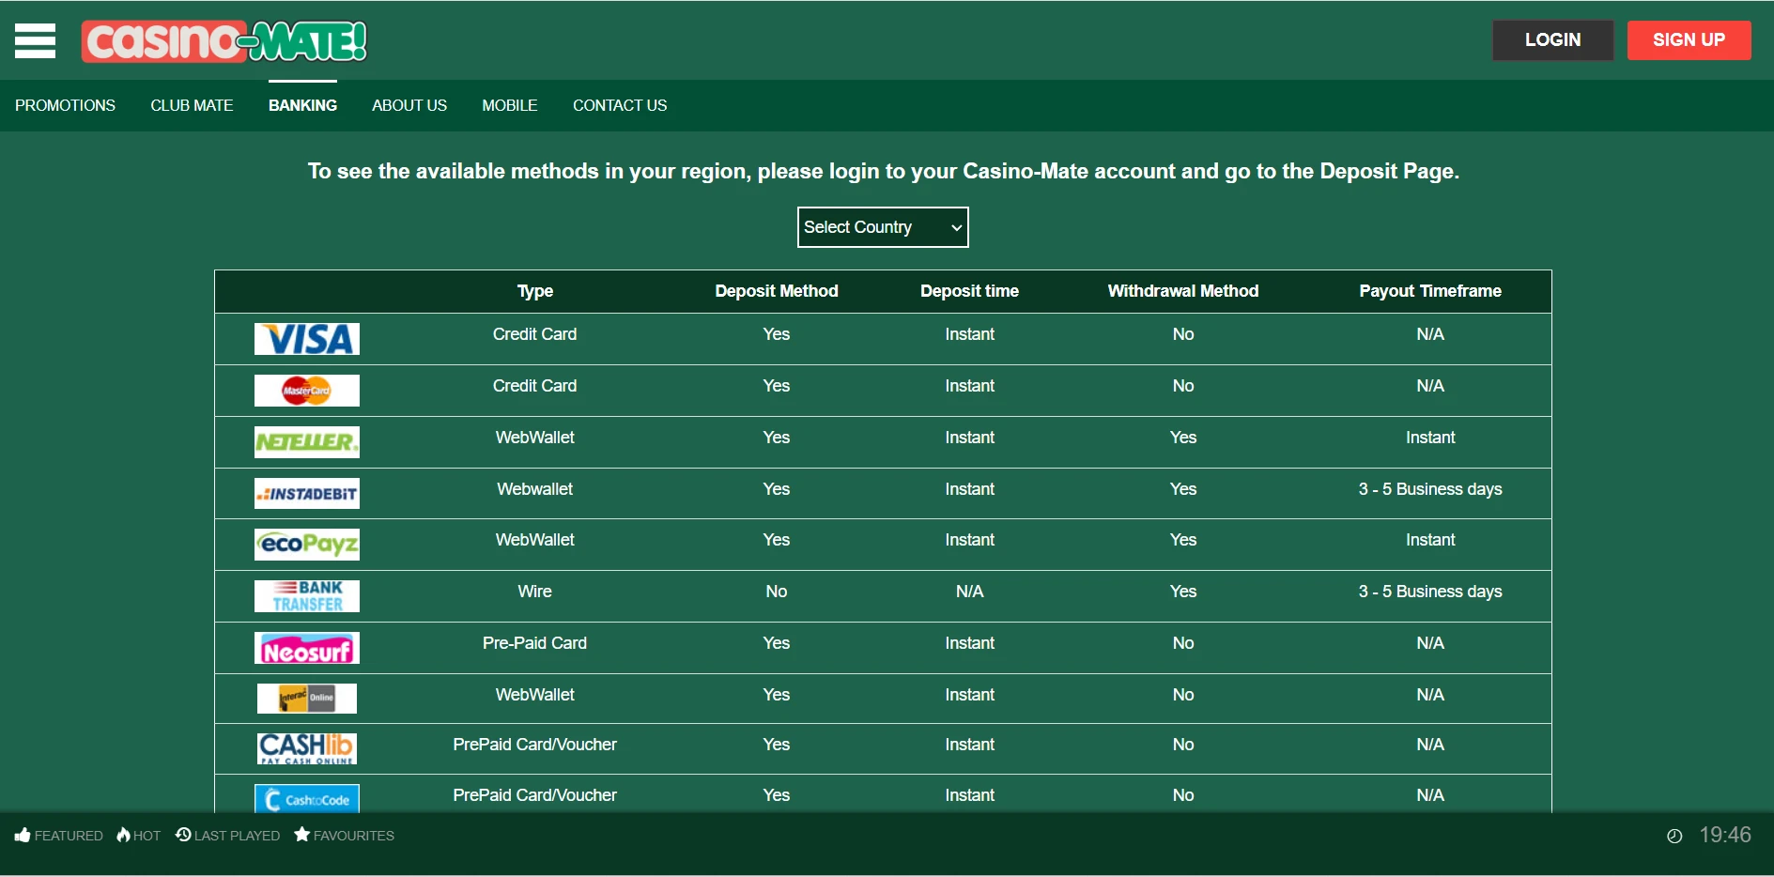This screenshot has width=1774, height=877.
Task: Click the Neosurf logo
Action: point(307,648)
